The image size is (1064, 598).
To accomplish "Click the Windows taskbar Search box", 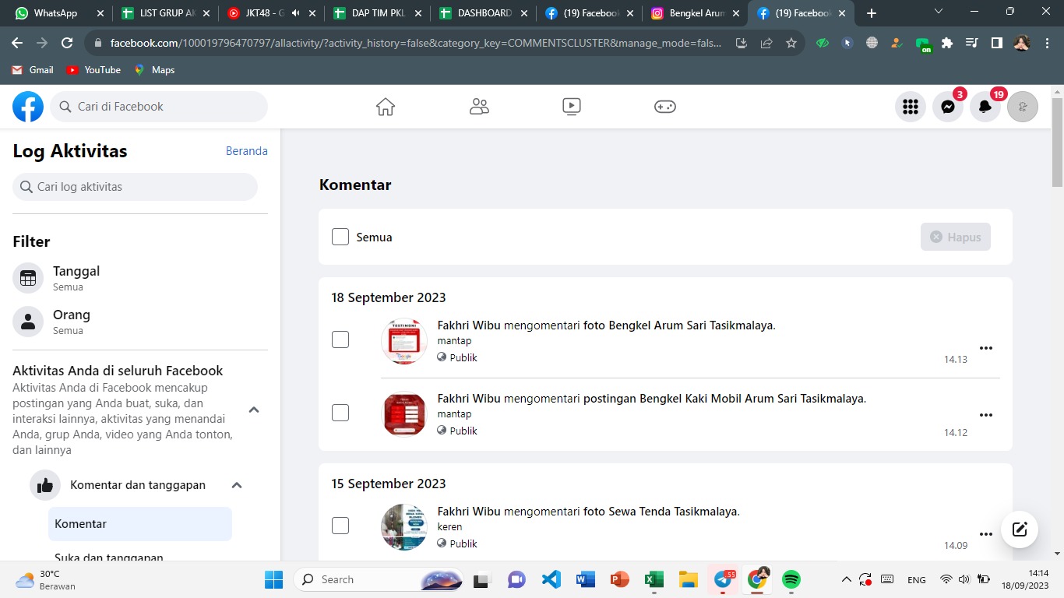I will tap(379, 579).
